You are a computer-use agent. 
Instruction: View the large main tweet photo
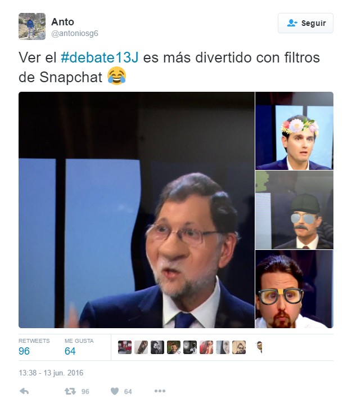136,210
